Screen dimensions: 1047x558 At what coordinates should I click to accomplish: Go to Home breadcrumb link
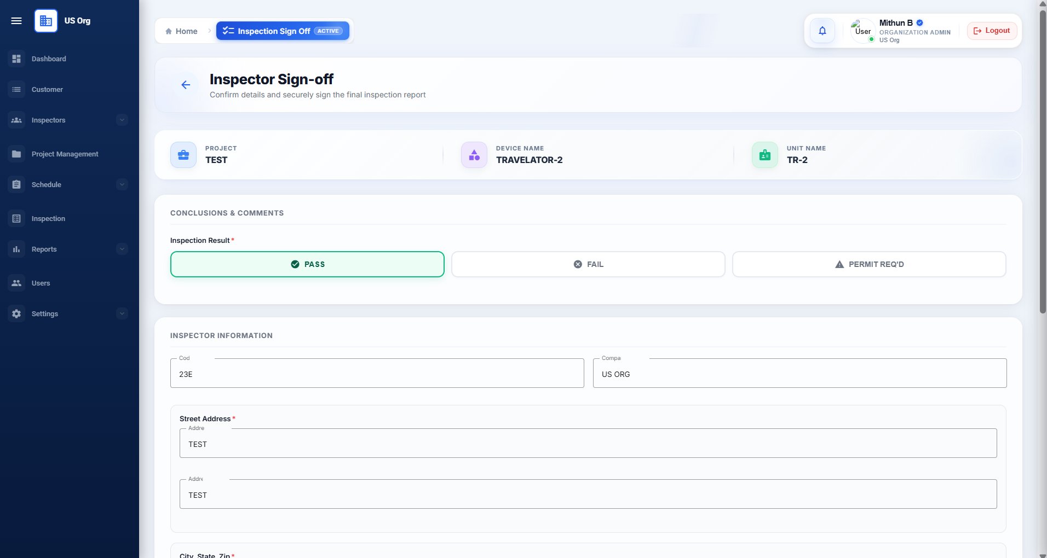(181, 31)
